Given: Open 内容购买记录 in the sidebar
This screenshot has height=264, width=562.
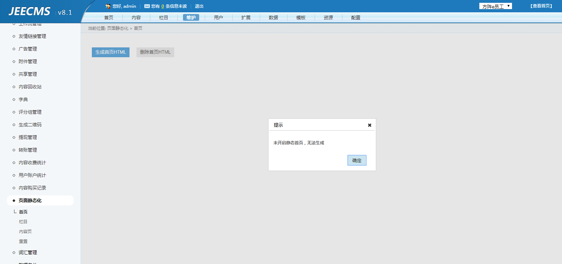Looking at the screenshot, I should click(32, 188).
